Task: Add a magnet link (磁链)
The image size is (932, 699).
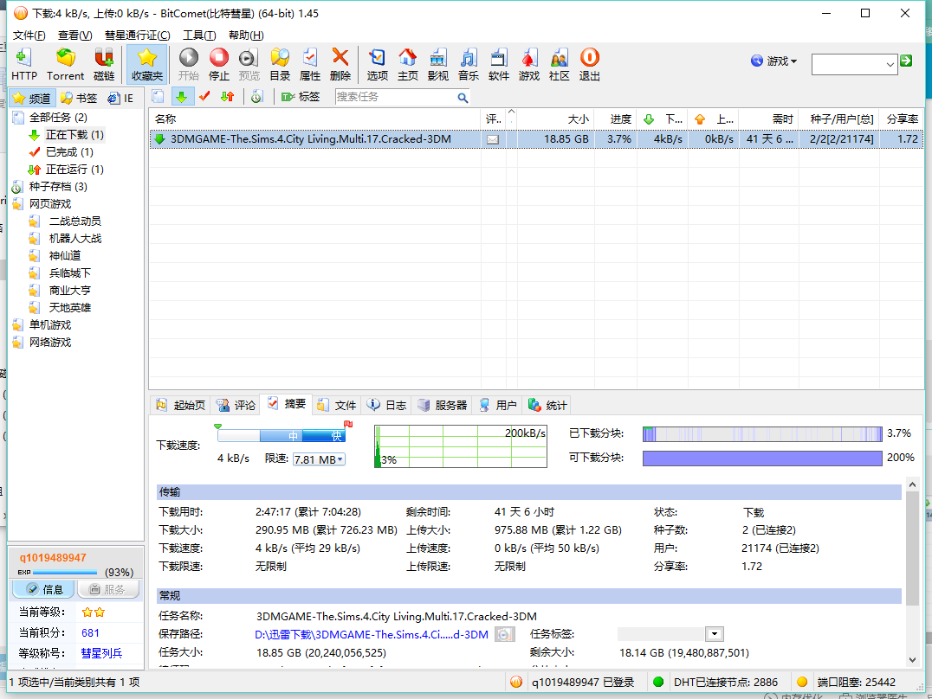Action: coord(104,64)
